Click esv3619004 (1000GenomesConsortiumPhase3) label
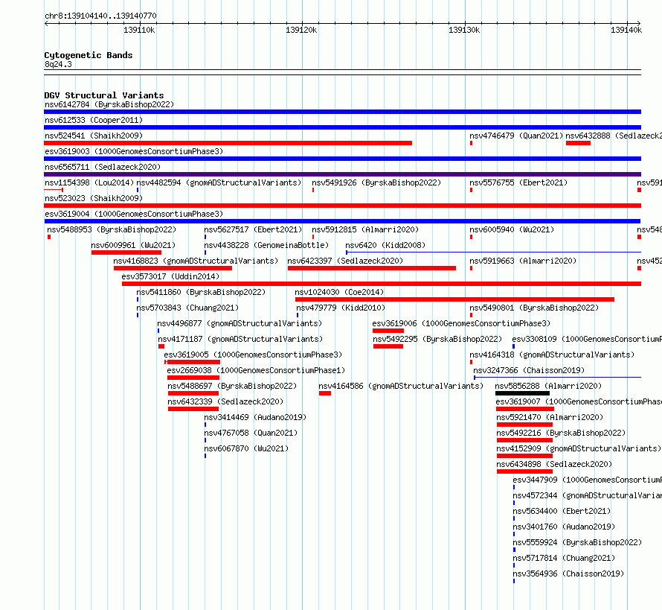662x610 pixels. point(134,214)
